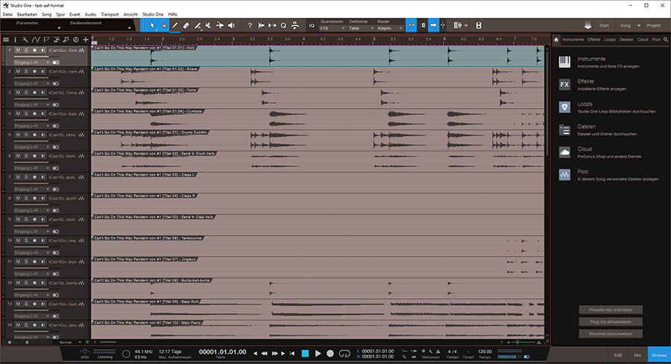671x364 pixels.
Task: Open the inspector 'i' icon
Action: point(16,40)
